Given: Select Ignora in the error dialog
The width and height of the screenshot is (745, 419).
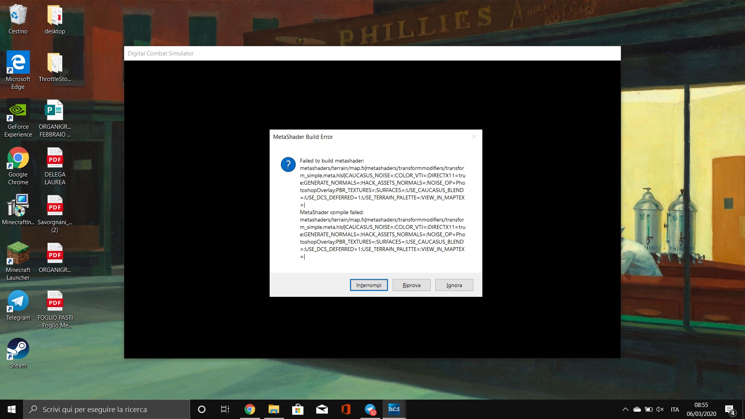Looking at the screenshot, I should click(454, 285).
